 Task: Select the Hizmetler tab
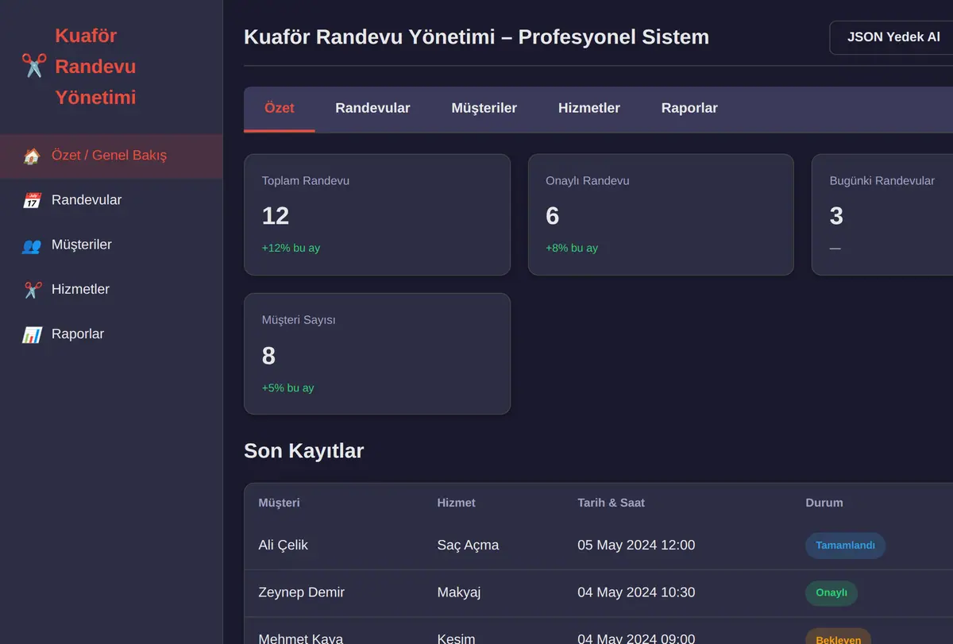pos(589,109)
